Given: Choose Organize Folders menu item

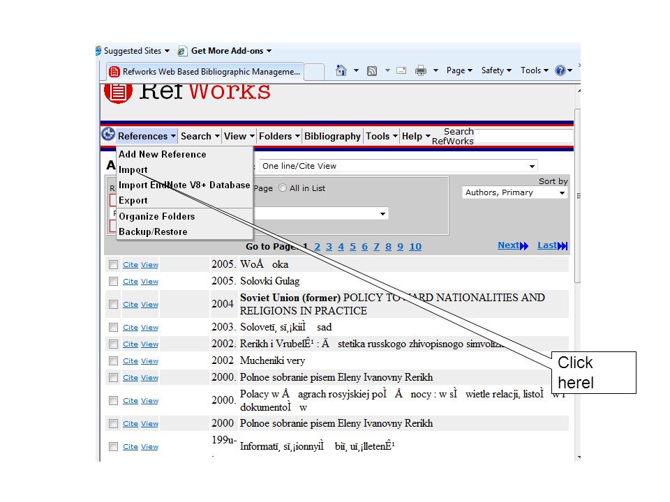Looking at the screenshot, I should tap(157, 216).
